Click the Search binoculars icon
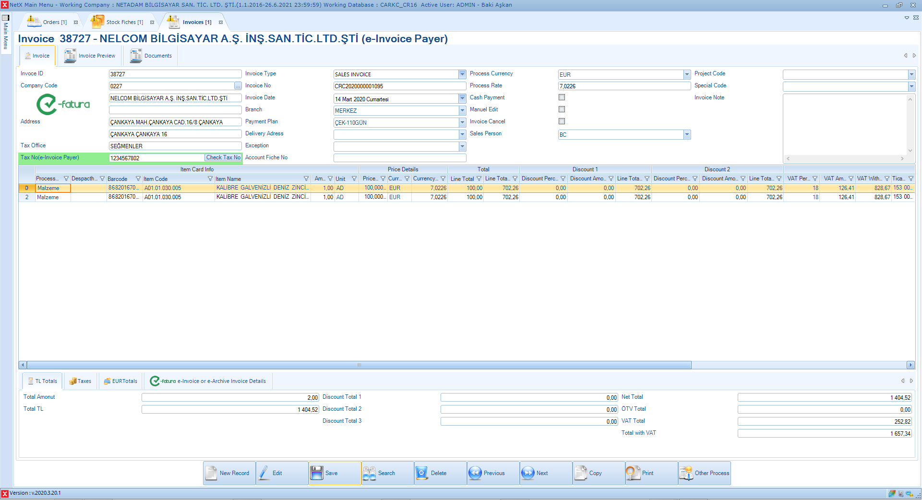The height and width of the screenshot is (500, 922). (370, 473)
